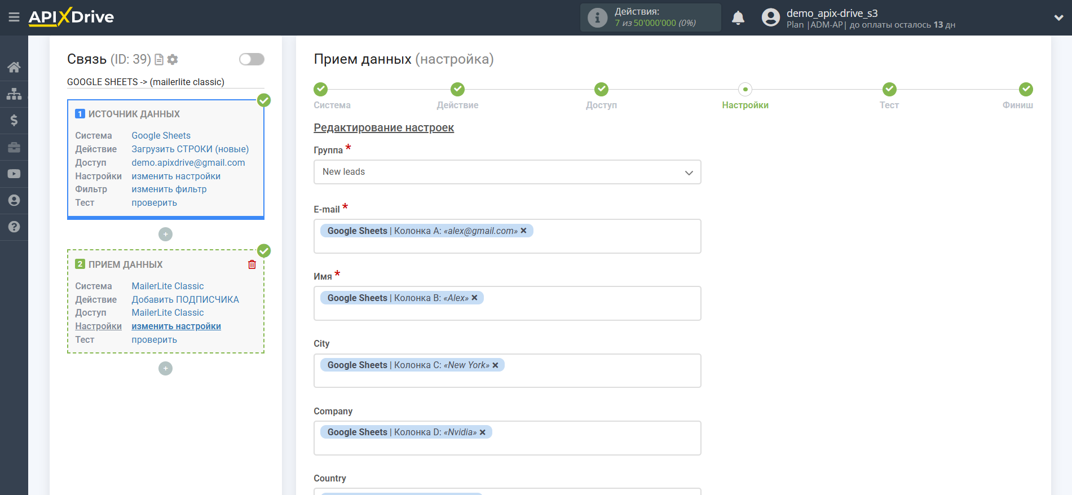Click the demo_apix-drive_s3 username
This screenshot has height=495, width=1072.
pos(832,13)
